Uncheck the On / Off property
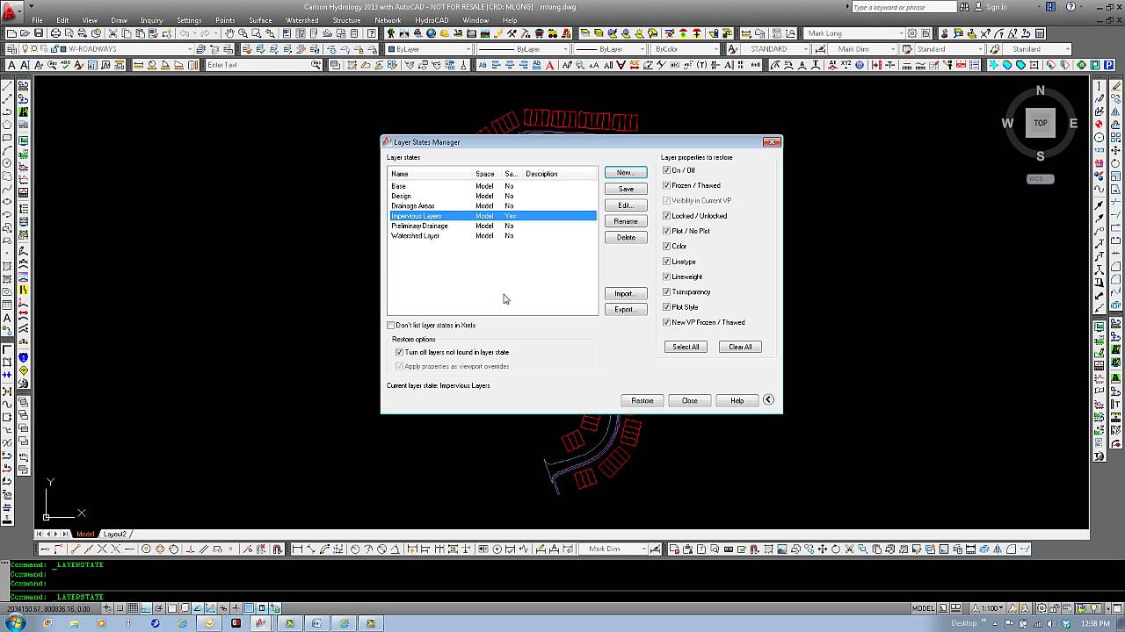1125x632 pixels. pyautogui.click(x=666, y=170)
